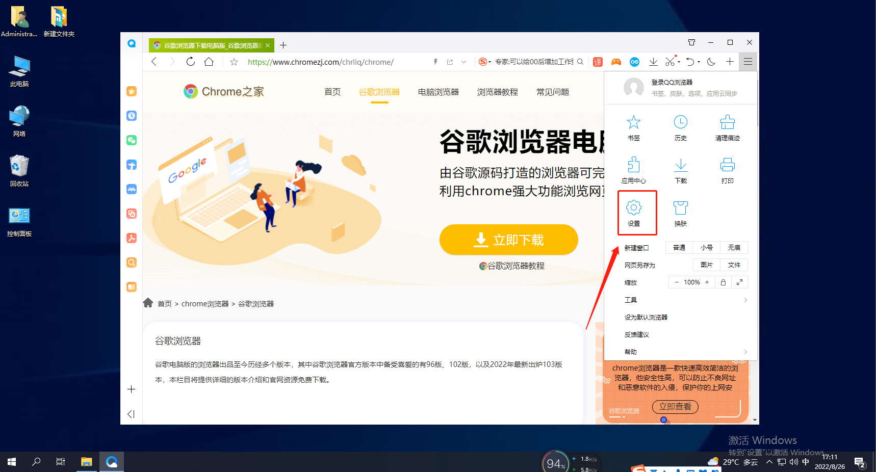876x472 pixels.
Task: Bookmark this page with address star
Action: click(234, 62)
